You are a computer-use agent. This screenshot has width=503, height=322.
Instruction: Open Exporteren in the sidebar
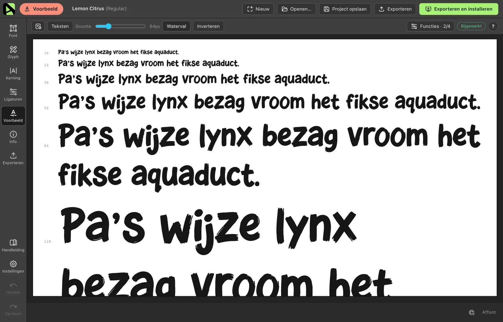click(x=13, y=158)
